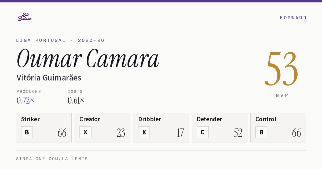
Task: Click the Costs 0.61× value
Action: pos(76,100)
